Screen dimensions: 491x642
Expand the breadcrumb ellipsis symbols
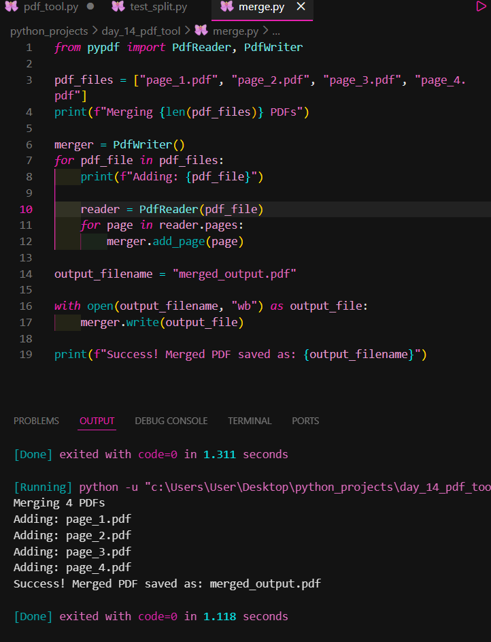pos(276,32)
